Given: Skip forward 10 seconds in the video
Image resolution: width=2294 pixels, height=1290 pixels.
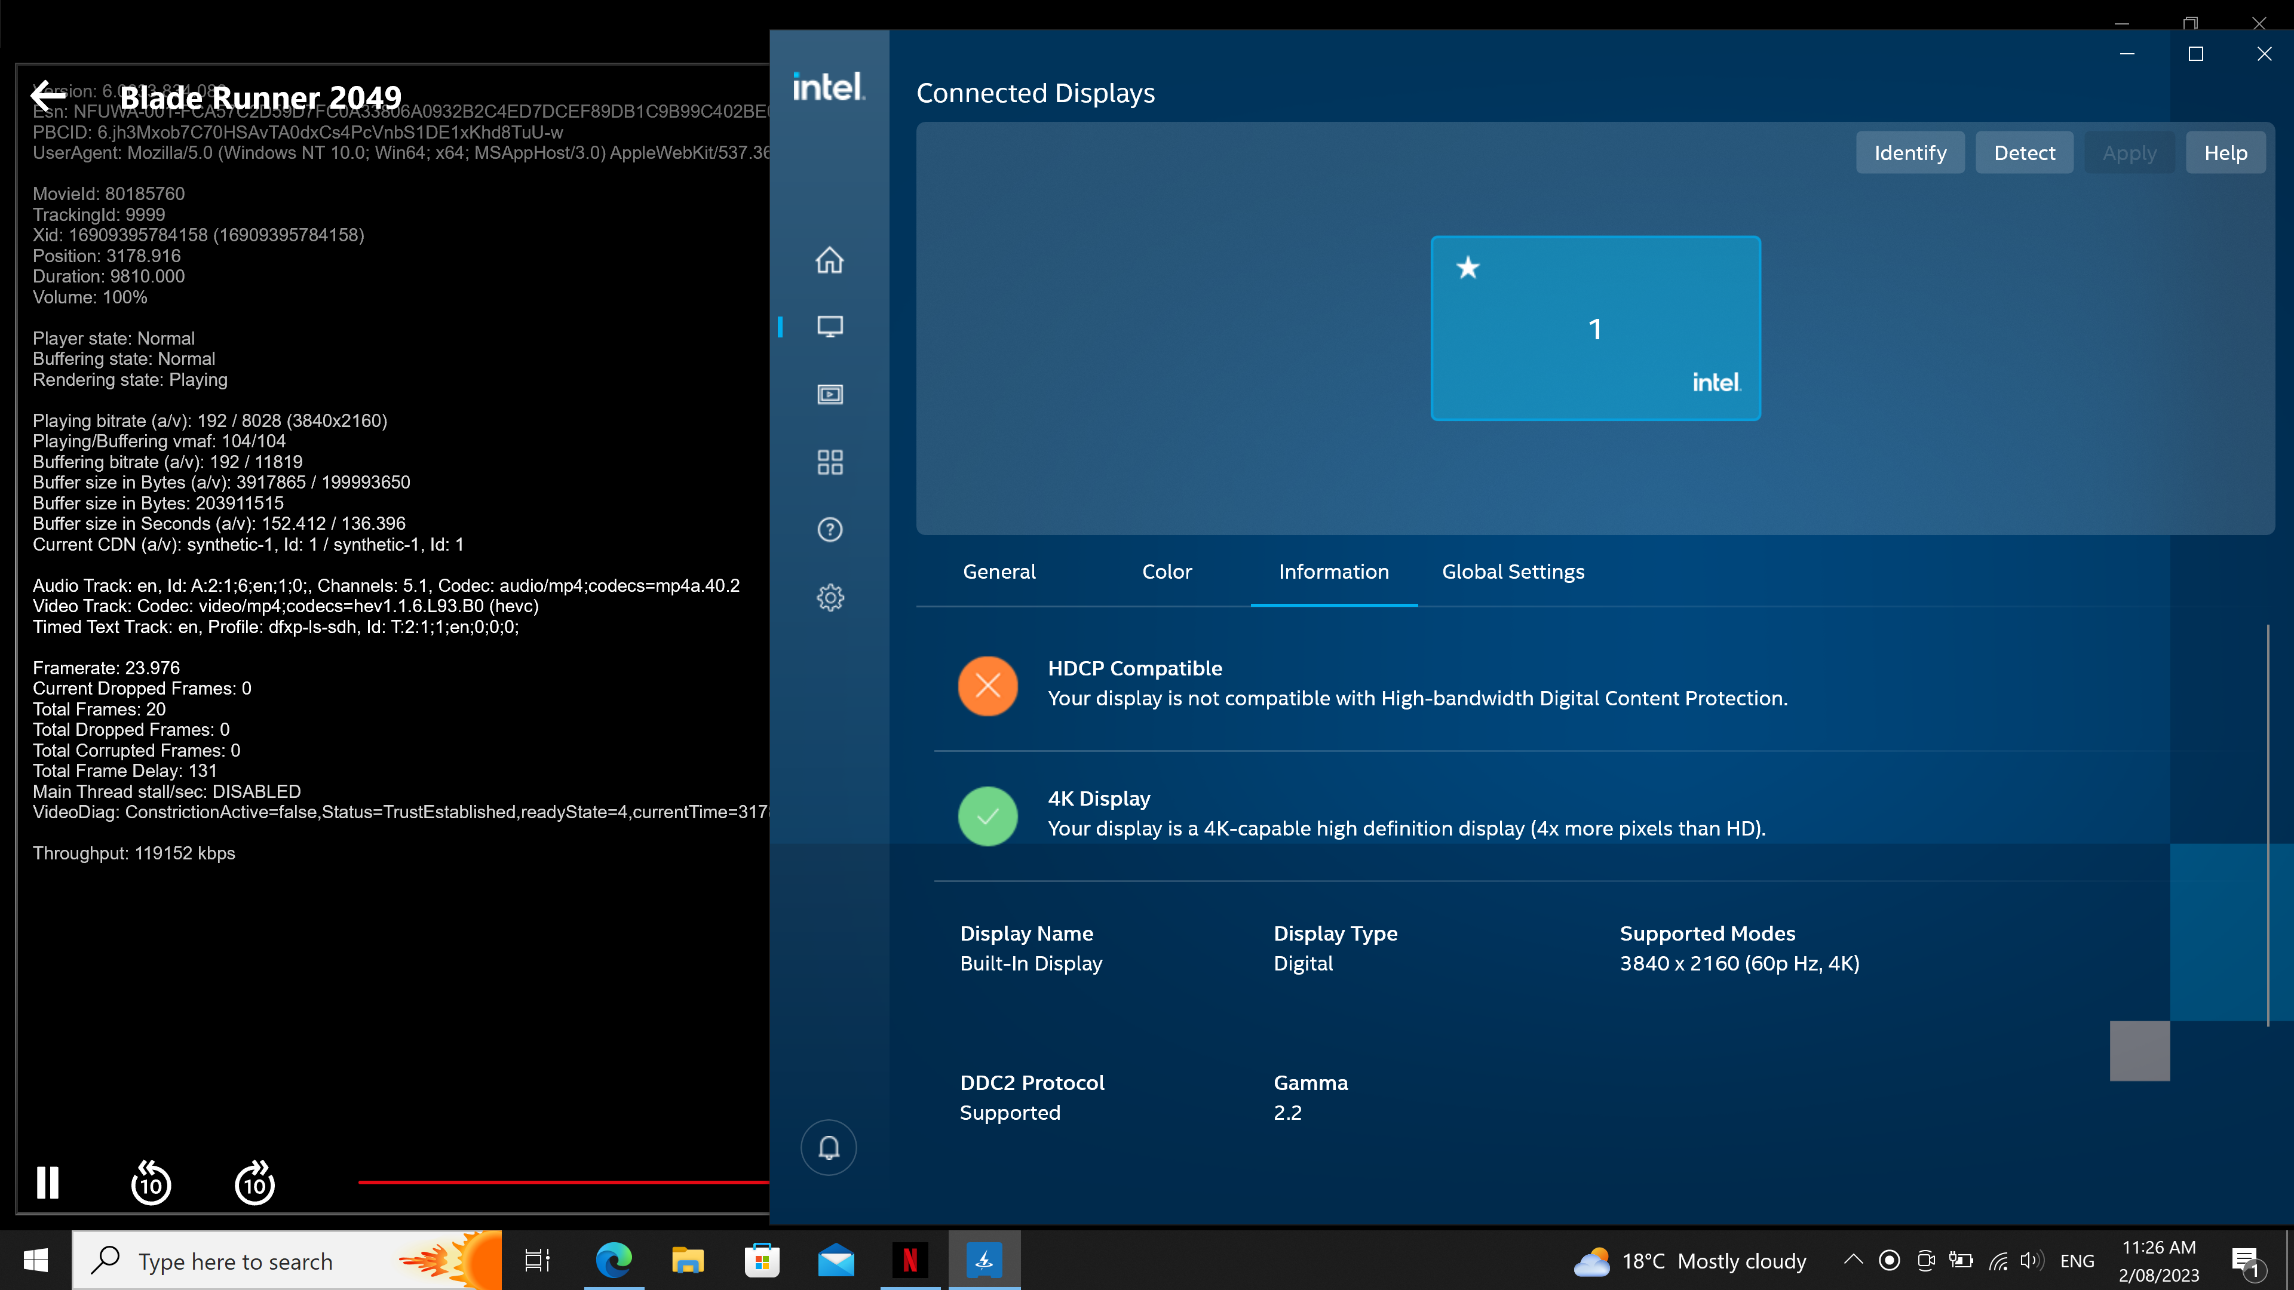Looking at the screenshot, I should pyautogui.click(x=254, y=1182).
